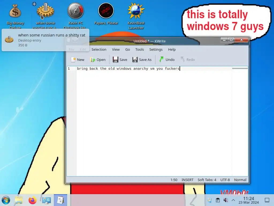Open the Soft Tabs: 4 selector
This screenshot has width=274, height=206.
[x=207, y=180]
